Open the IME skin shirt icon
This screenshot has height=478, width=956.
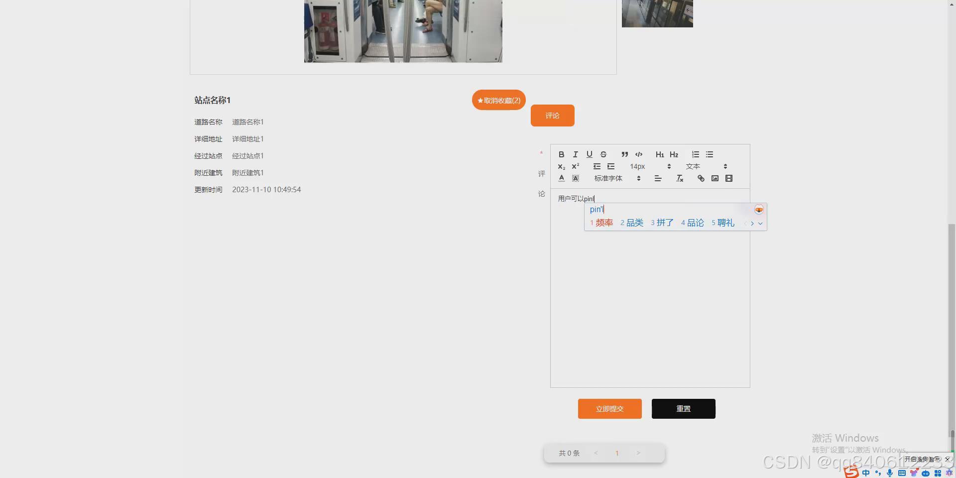pyautogui.click(x=914, y=473)
